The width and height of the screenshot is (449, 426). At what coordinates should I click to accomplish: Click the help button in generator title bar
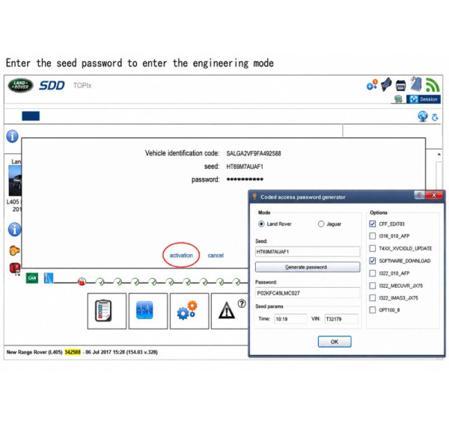click(420, 195)
